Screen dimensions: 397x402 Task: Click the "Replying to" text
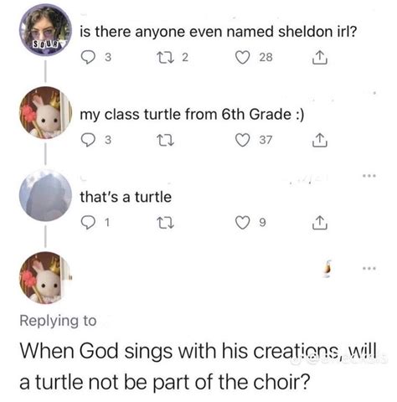[x=58, y=321]
